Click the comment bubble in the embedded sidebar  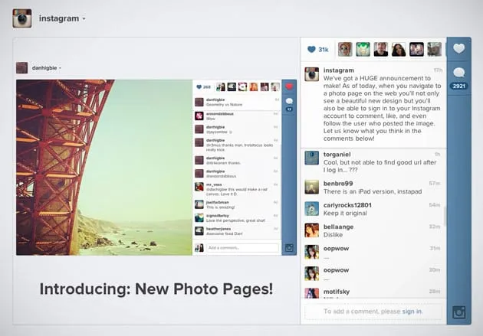[289, 101]
